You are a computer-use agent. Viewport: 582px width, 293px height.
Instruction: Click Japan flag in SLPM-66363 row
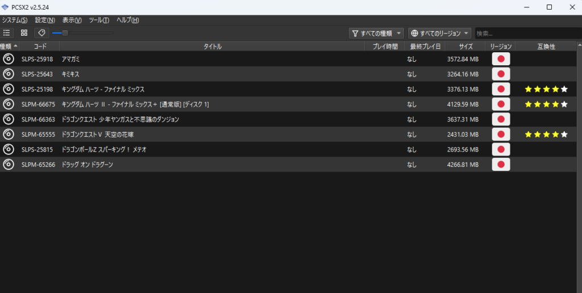tap(501, 119)
